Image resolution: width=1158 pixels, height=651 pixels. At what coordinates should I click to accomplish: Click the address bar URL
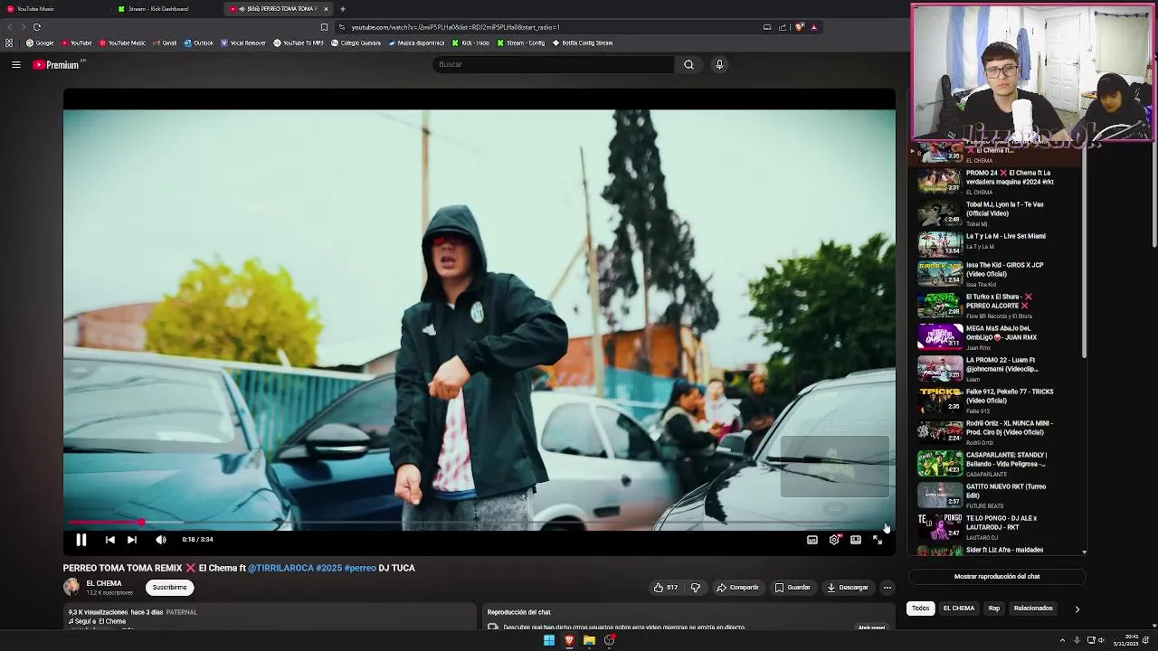(x=455, y=27)
